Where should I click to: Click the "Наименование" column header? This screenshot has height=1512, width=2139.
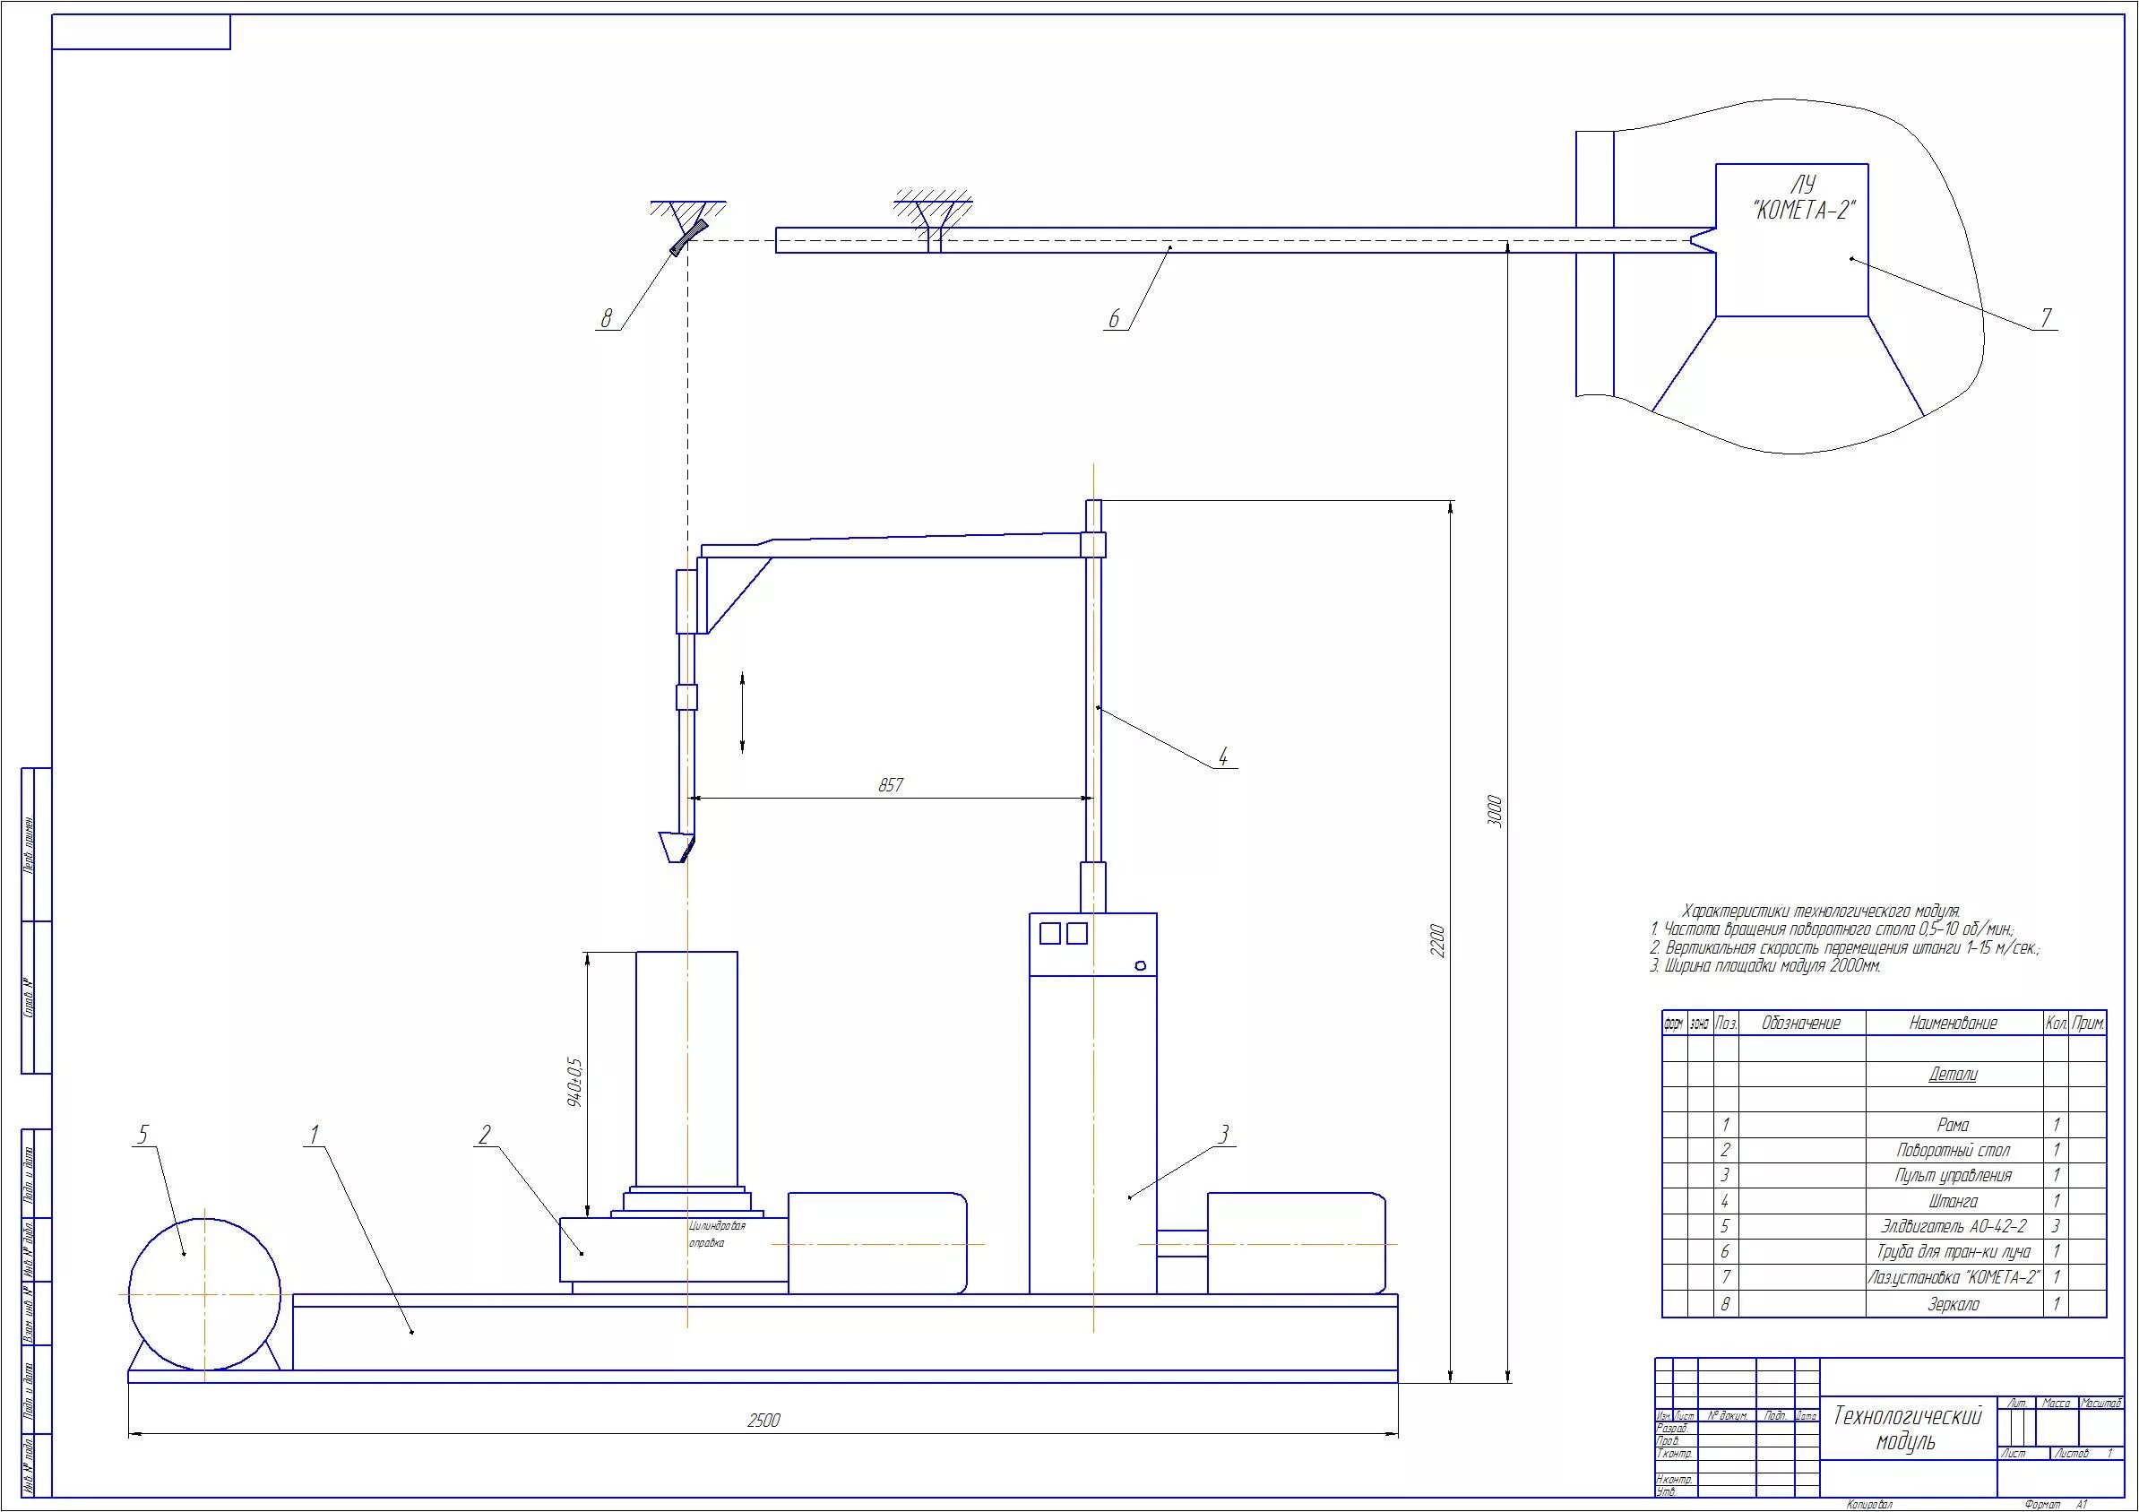pyautogui.click(x=1953, y=1023)
